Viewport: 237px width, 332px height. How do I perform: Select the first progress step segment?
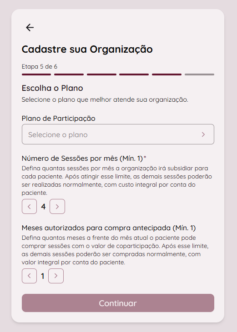coord(36,74)
